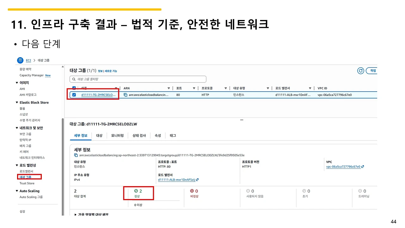This screenshot has width=405, height=228.
Task: Click the green healthy check icon
Action: point(136,191)
